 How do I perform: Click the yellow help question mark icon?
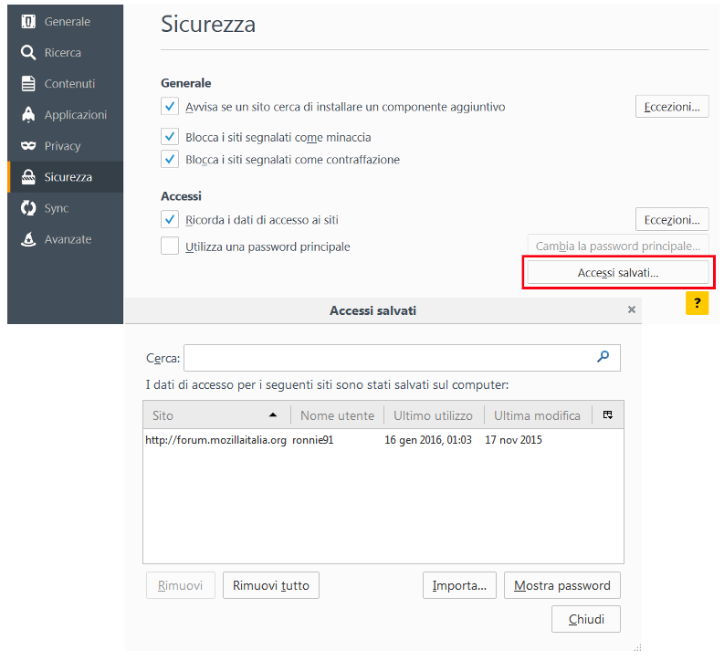697,303
